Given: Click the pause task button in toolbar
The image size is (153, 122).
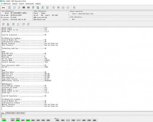Looking at the screenshot, I should point(63,8).
